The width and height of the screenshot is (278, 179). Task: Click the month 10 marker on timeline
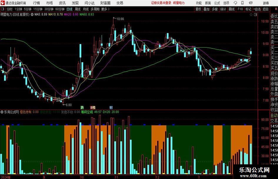[x=82, y=177]
